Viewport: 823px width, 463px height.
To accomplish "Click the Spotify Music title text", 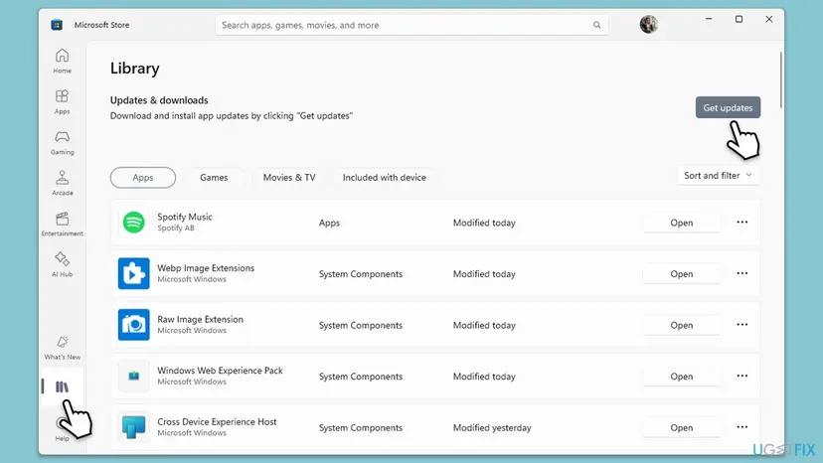I will tap(185, 217).
